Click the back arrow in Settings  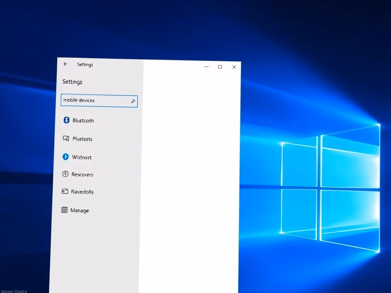pos(66,64)
